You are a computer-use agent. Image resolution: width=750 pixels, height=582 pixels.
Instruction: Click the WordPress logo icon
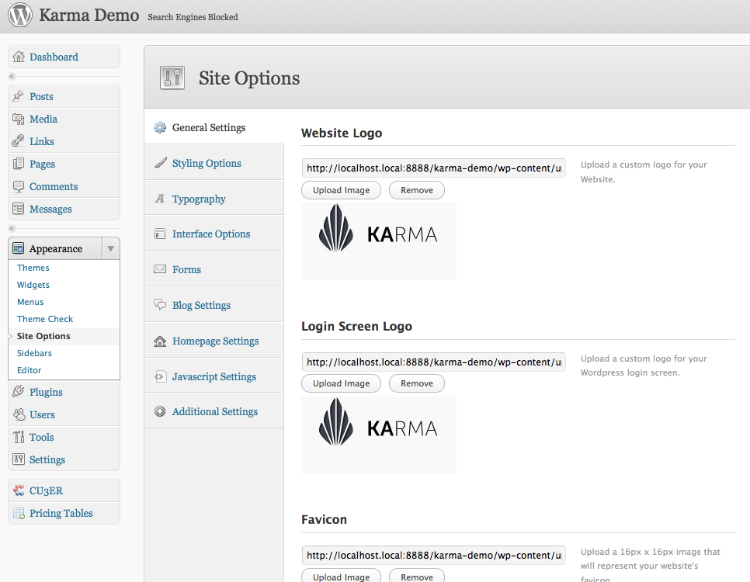pyautogui.click(x=19, y=16)
